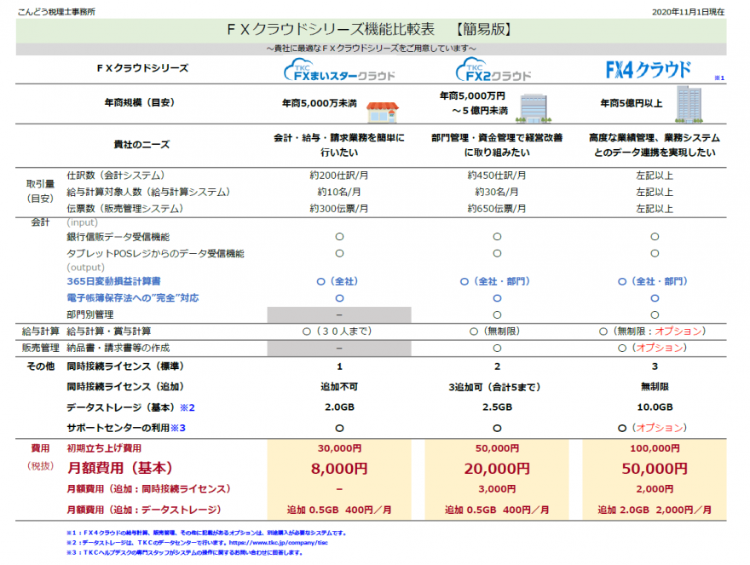Click the cell ○(30人まで)
This screenshot has height=565, width=750.
[337, 331]
